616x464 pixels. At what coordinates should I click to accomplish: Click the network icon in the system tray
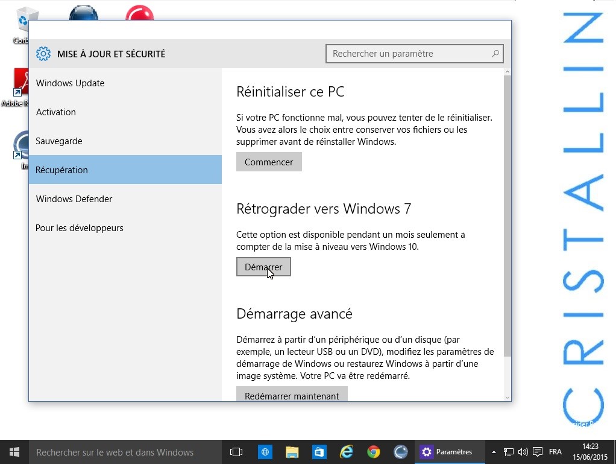[508, 452]
